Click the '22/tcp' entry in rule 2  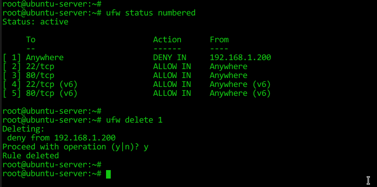pyautogui.click(x=40, y=66)
